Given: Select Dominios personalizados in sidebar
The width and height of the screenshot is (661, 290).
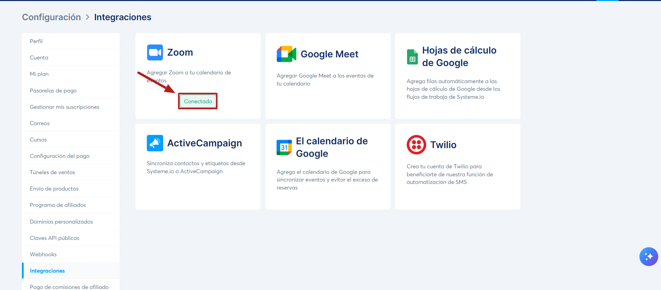Looking at the screenshot, I should 71,221.
